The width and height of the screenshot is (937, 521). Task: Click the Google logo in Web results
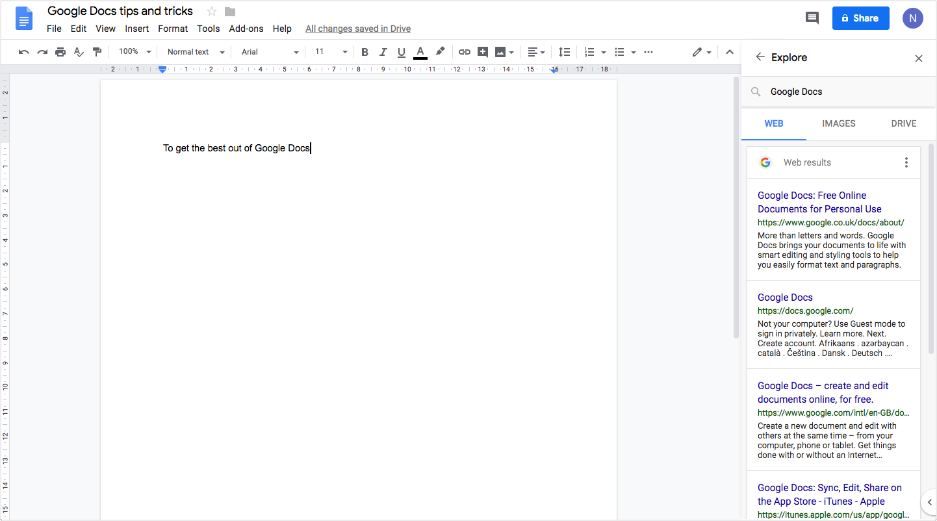click(765, 162)
